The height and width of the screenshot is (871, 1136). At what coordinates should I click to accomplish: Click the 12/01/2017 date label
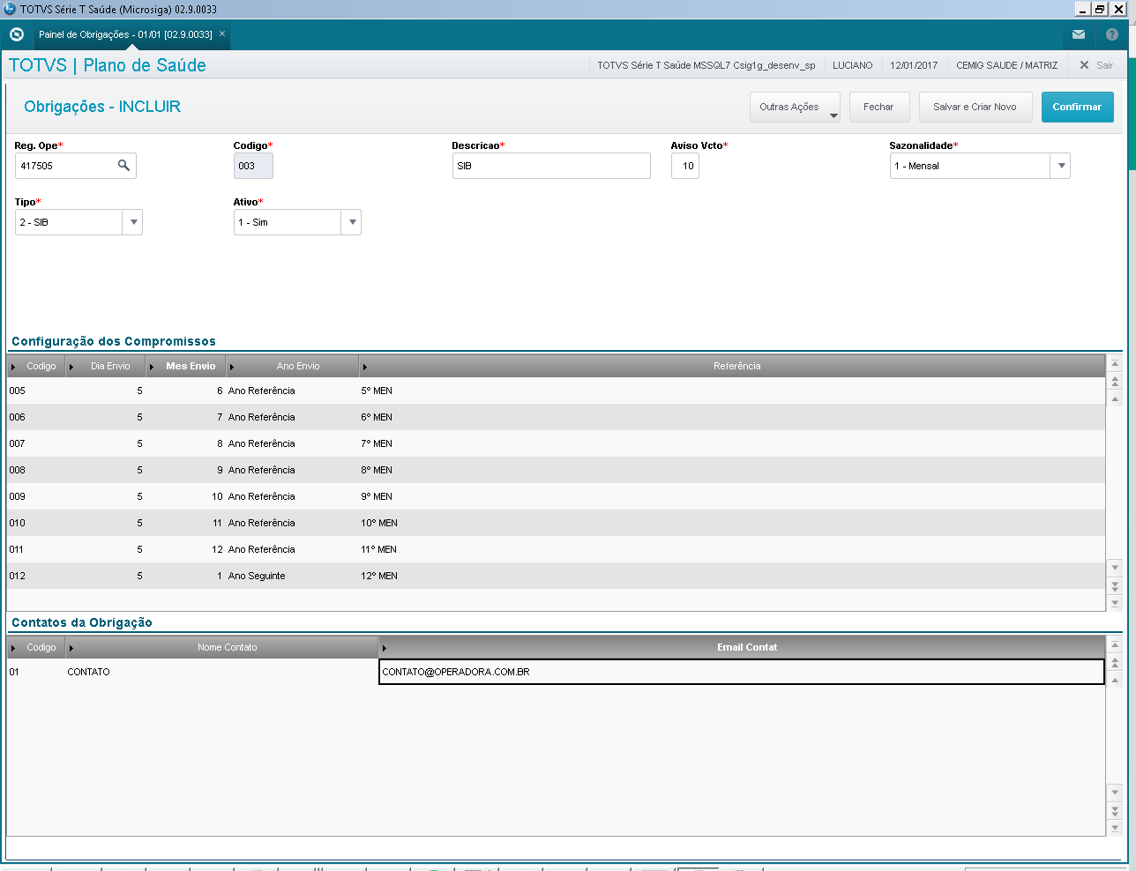click(x=914, y=65)
